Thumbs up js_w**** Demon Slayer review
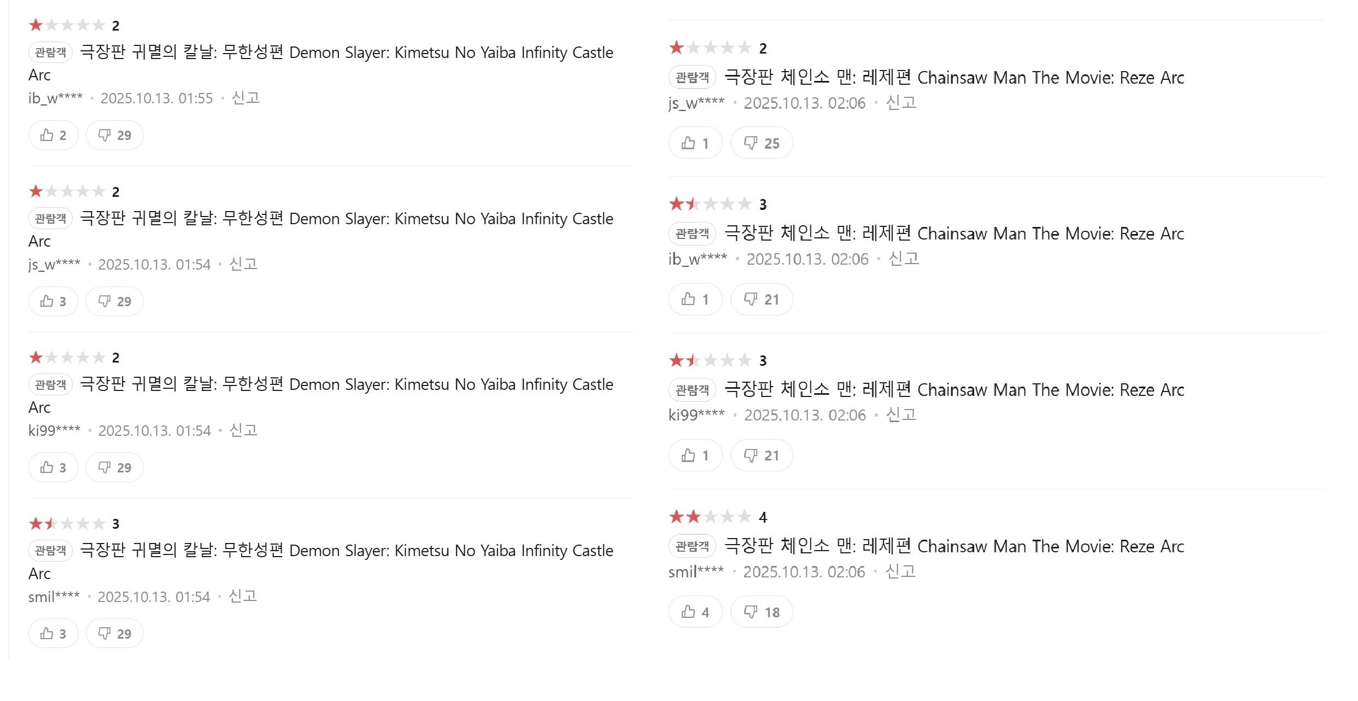Viewport: 1358px width, 701px height. click(x=53, y=301)
